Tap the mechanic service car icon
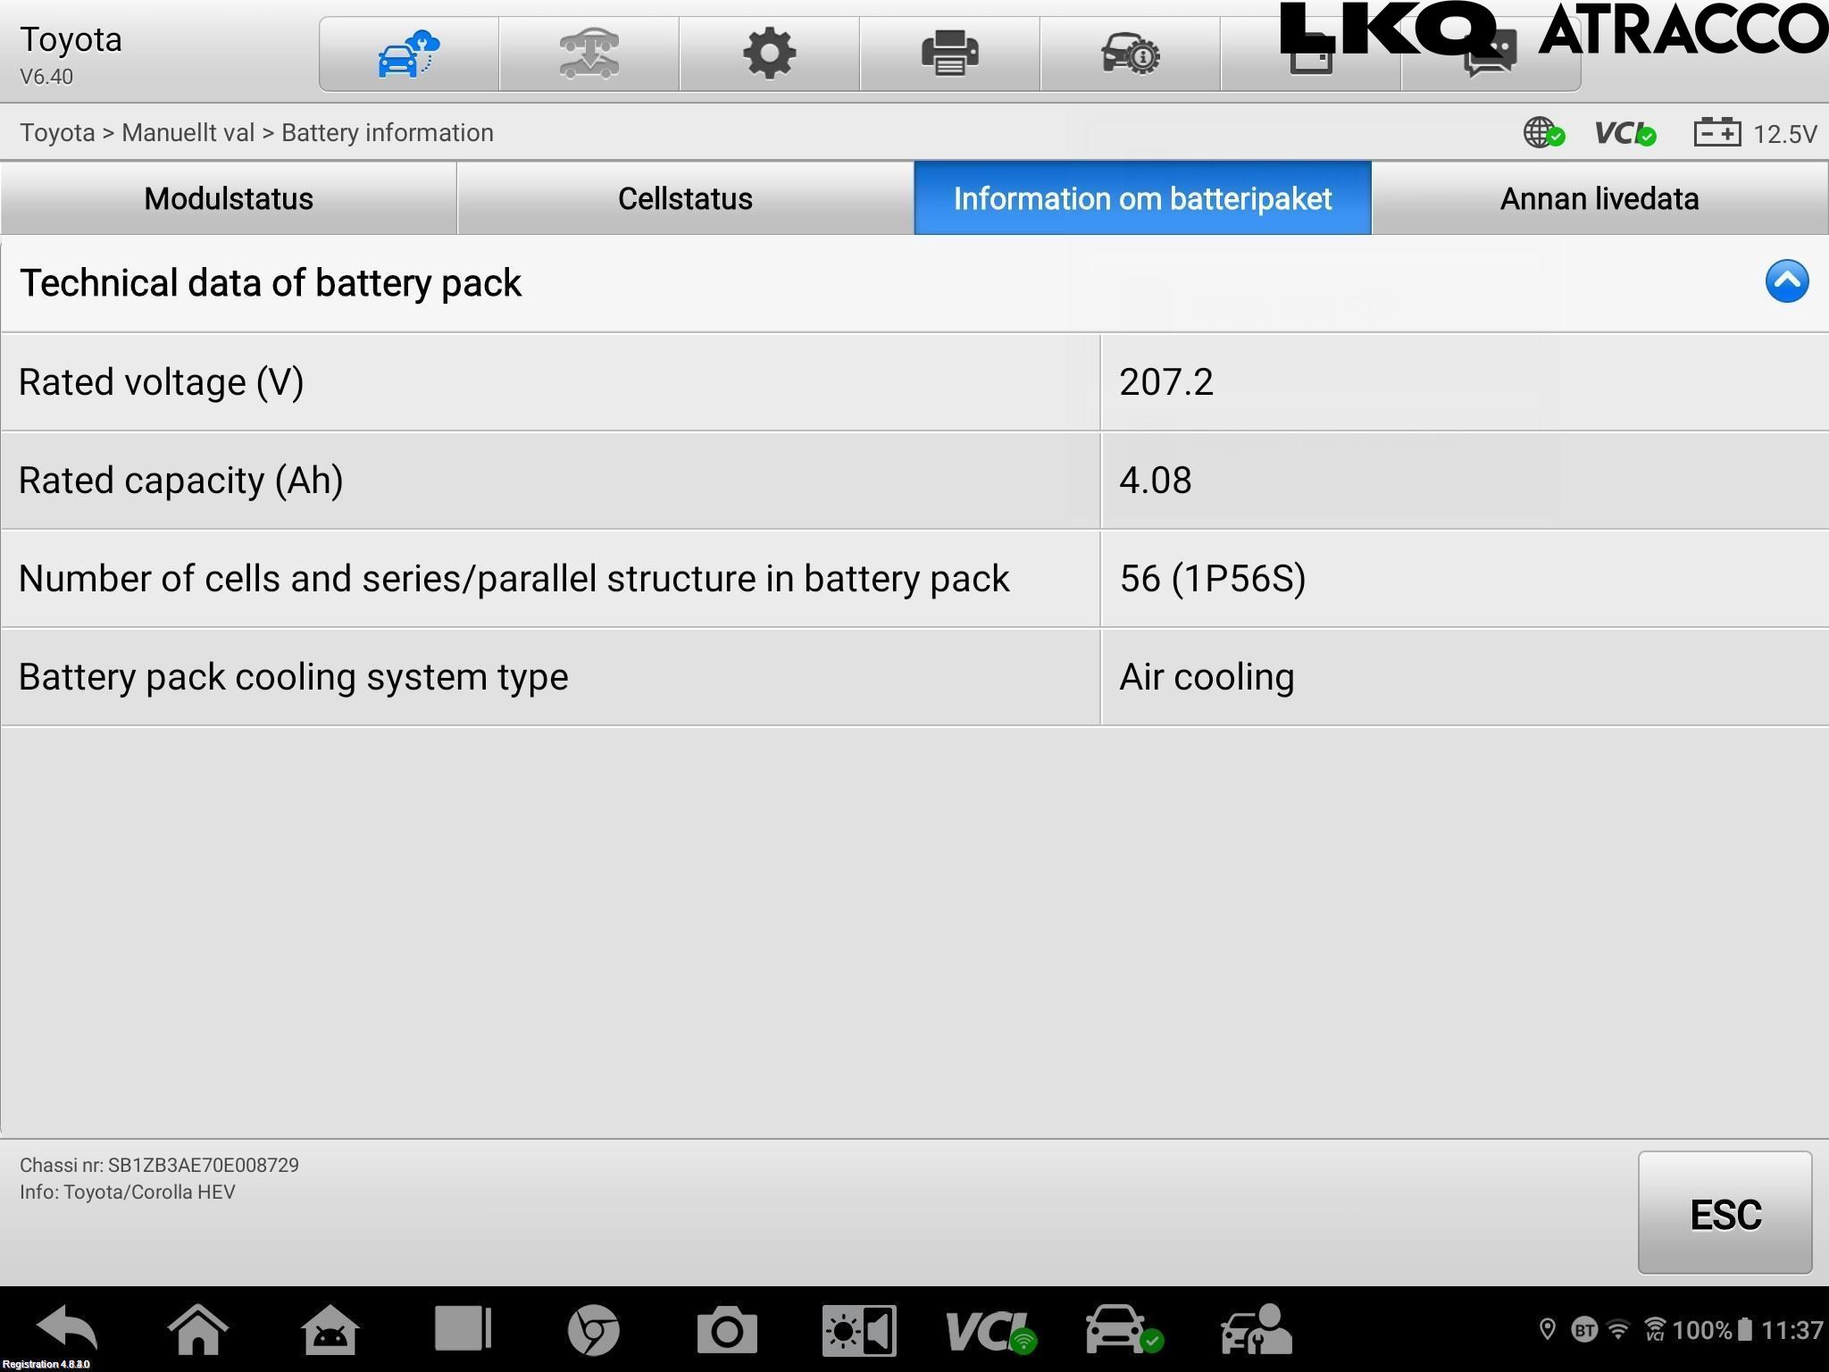Image resolution: width=1829 pixels, height=1372 pixels. pos(1255,1329)
